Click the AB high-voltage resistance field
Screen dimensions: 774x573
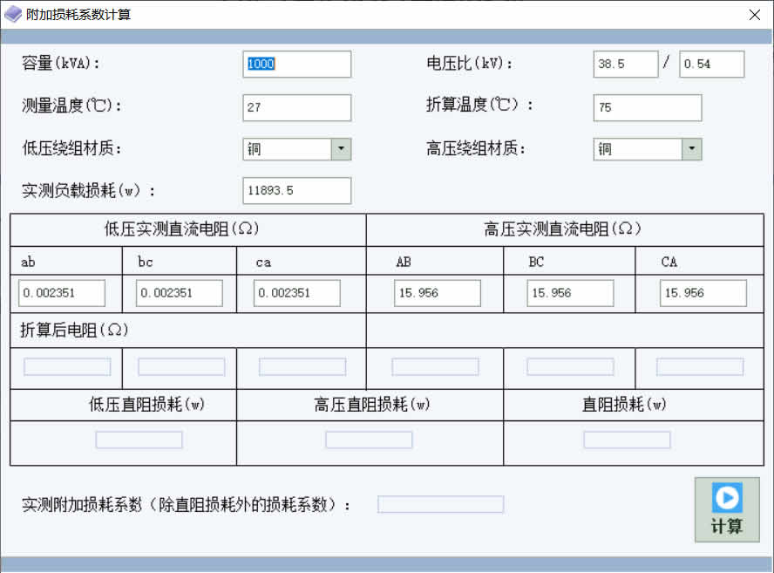tap(438, 293)
